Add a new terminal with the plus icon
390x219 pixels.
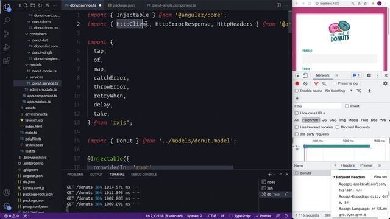pyautogui.click(x=269, y=175)
